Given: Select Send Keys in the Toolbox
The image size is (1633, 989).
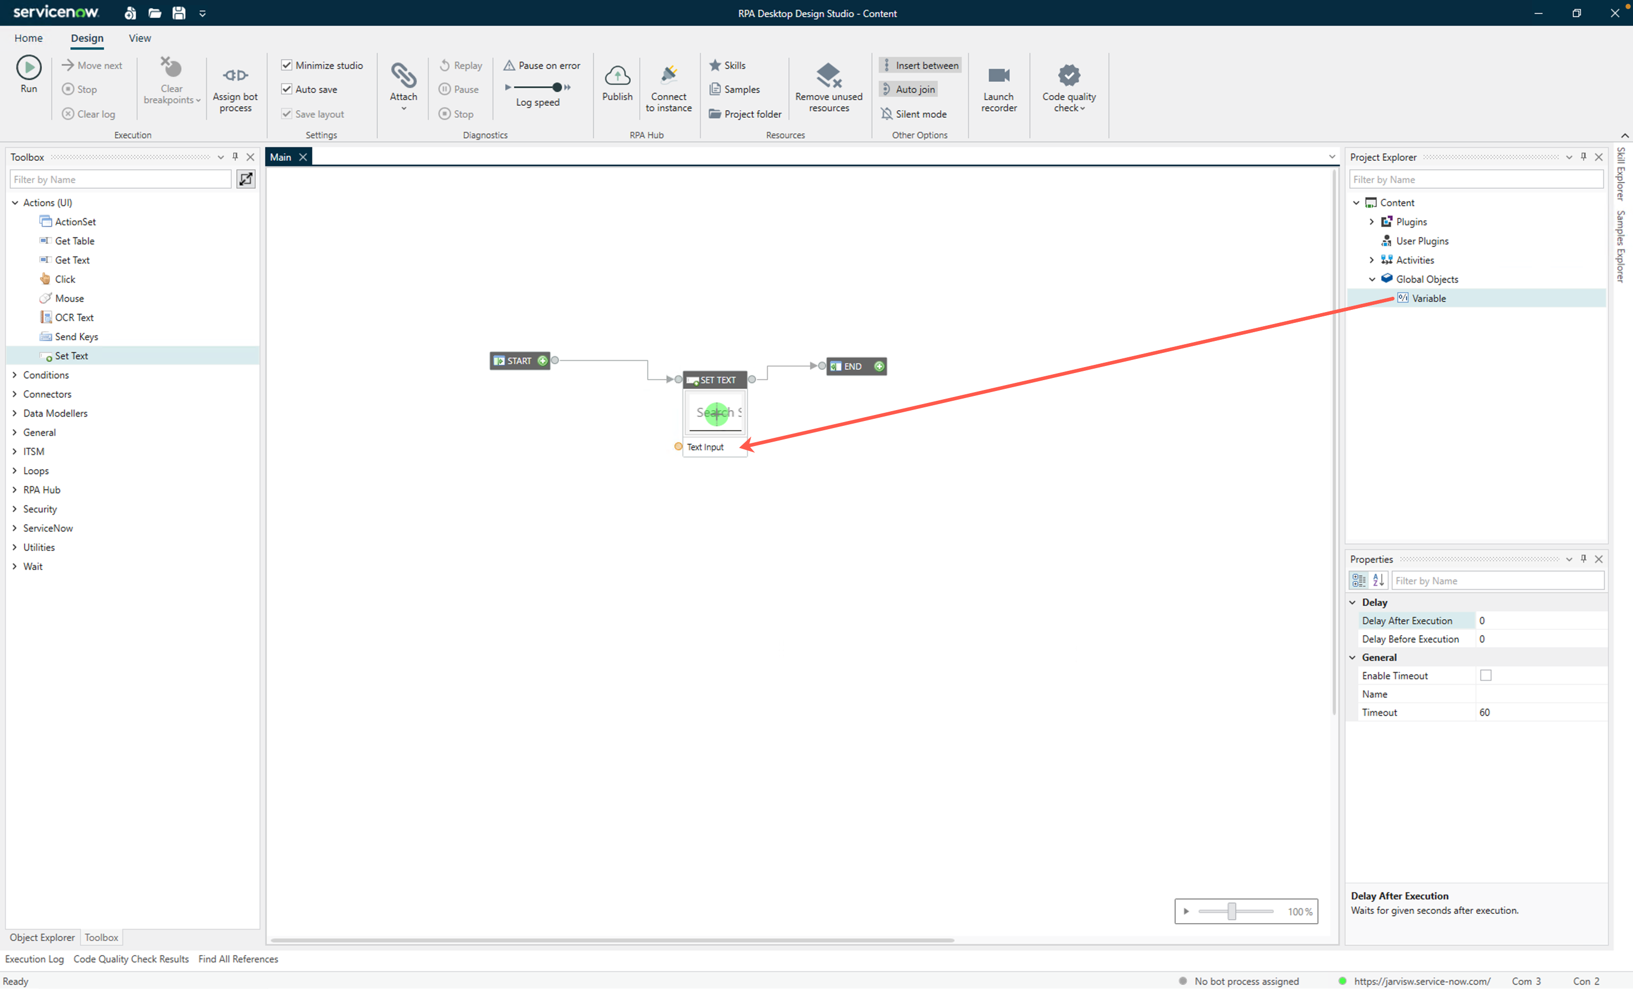Looking at the screenshot, I should tap(76, 337).
